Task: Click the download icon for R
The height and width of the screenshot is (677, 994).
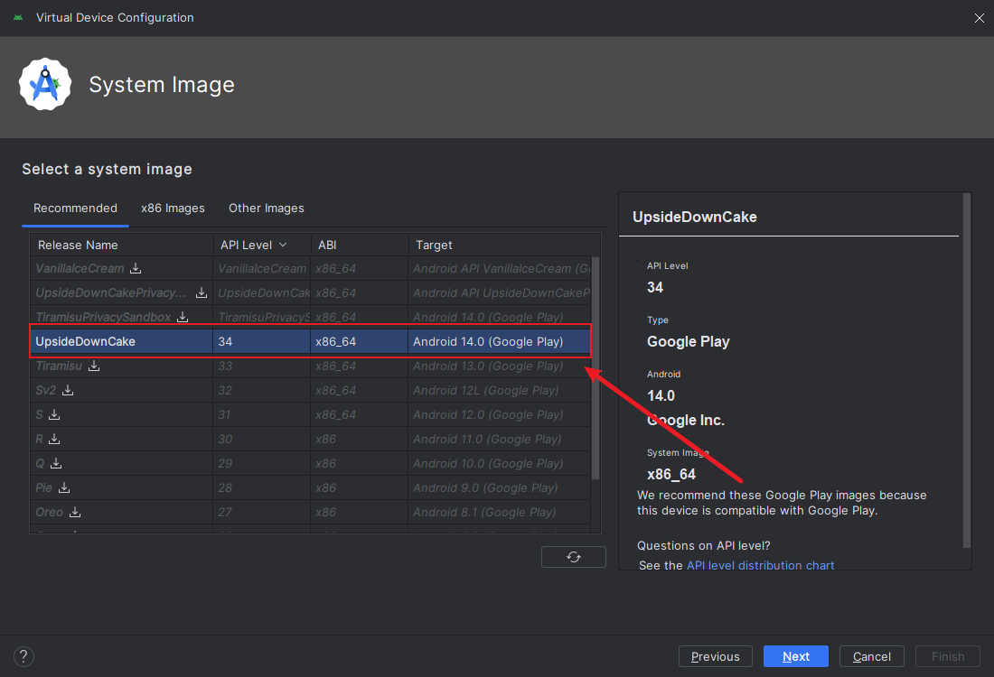Action: [54, 439]
